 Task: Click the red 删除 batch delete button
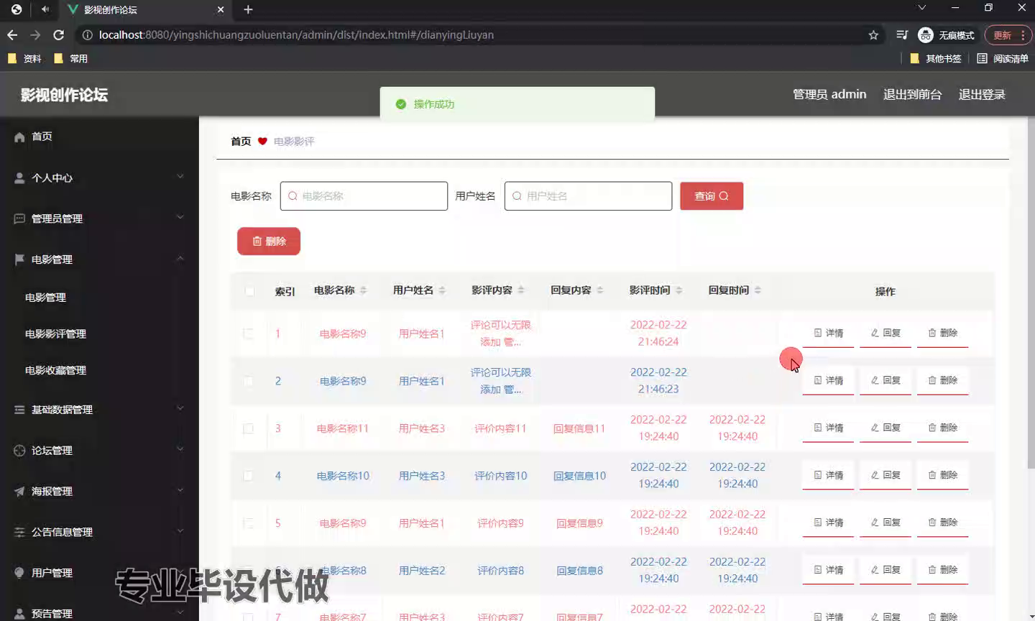(269, 241)
